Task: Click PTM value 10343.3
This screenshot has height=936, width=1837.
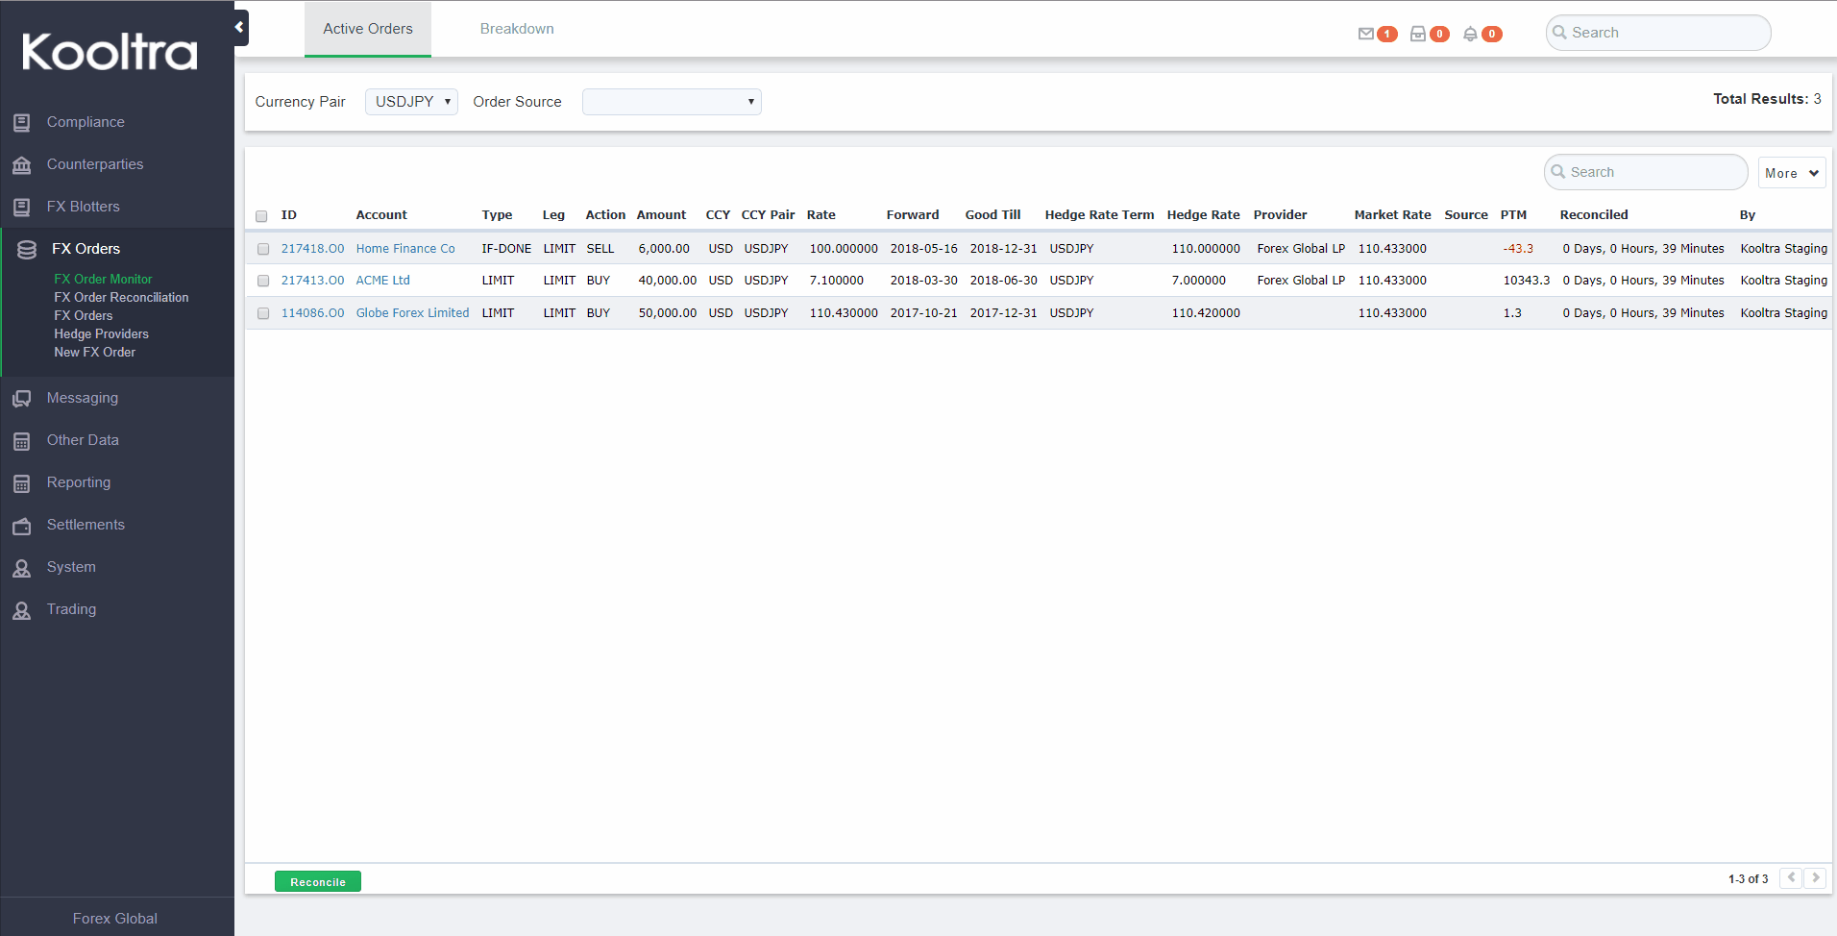Action: [x=1526, y=280]
